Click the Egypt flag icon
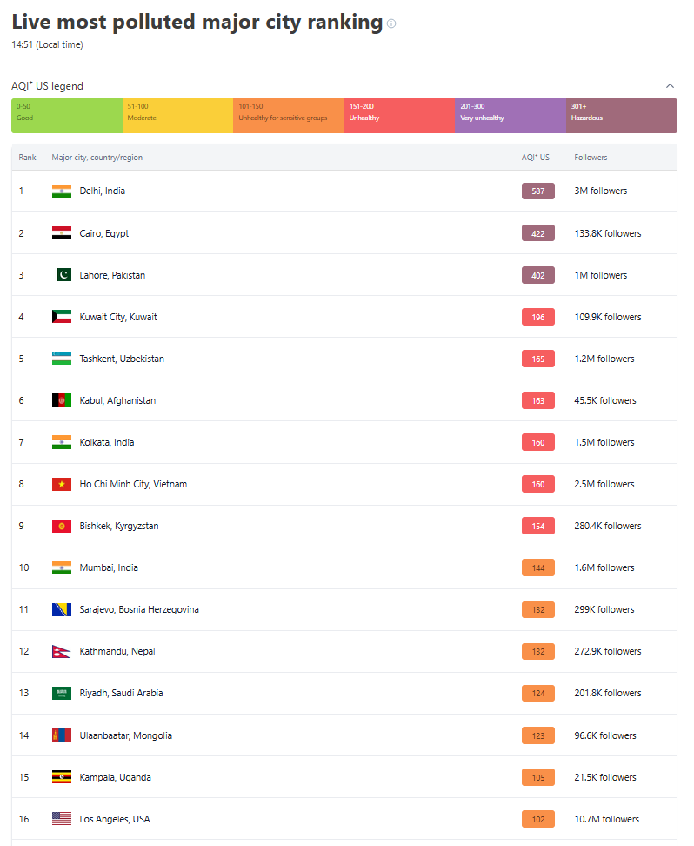The width and height of the screenshot is (694, 846). [61, 233]
